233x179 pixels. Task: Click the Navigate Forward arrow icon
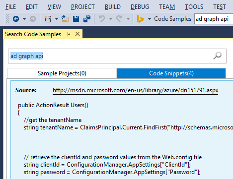click(x=33, y=19)
